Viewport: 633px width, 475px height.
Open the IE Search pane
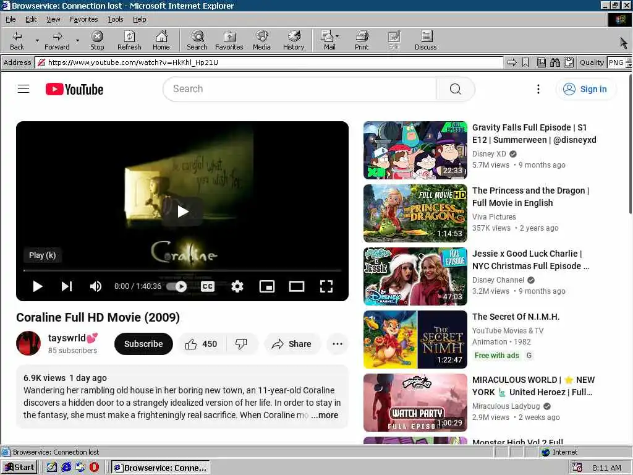click(x=197, y=40)
